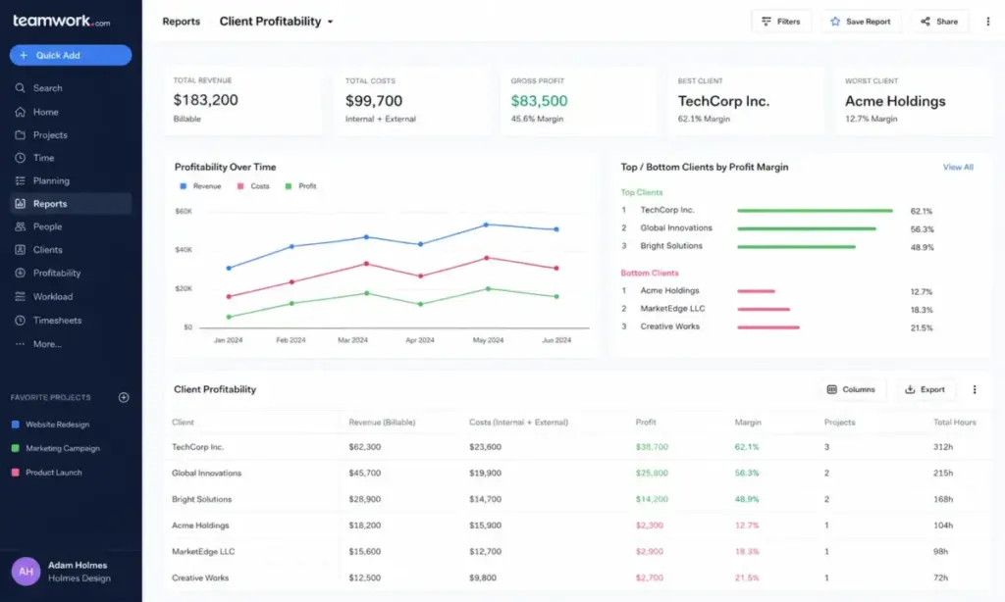Click the Reports breadcrumb link
This screenshot has height=602, width=1005.
click(x=181, y=22)
